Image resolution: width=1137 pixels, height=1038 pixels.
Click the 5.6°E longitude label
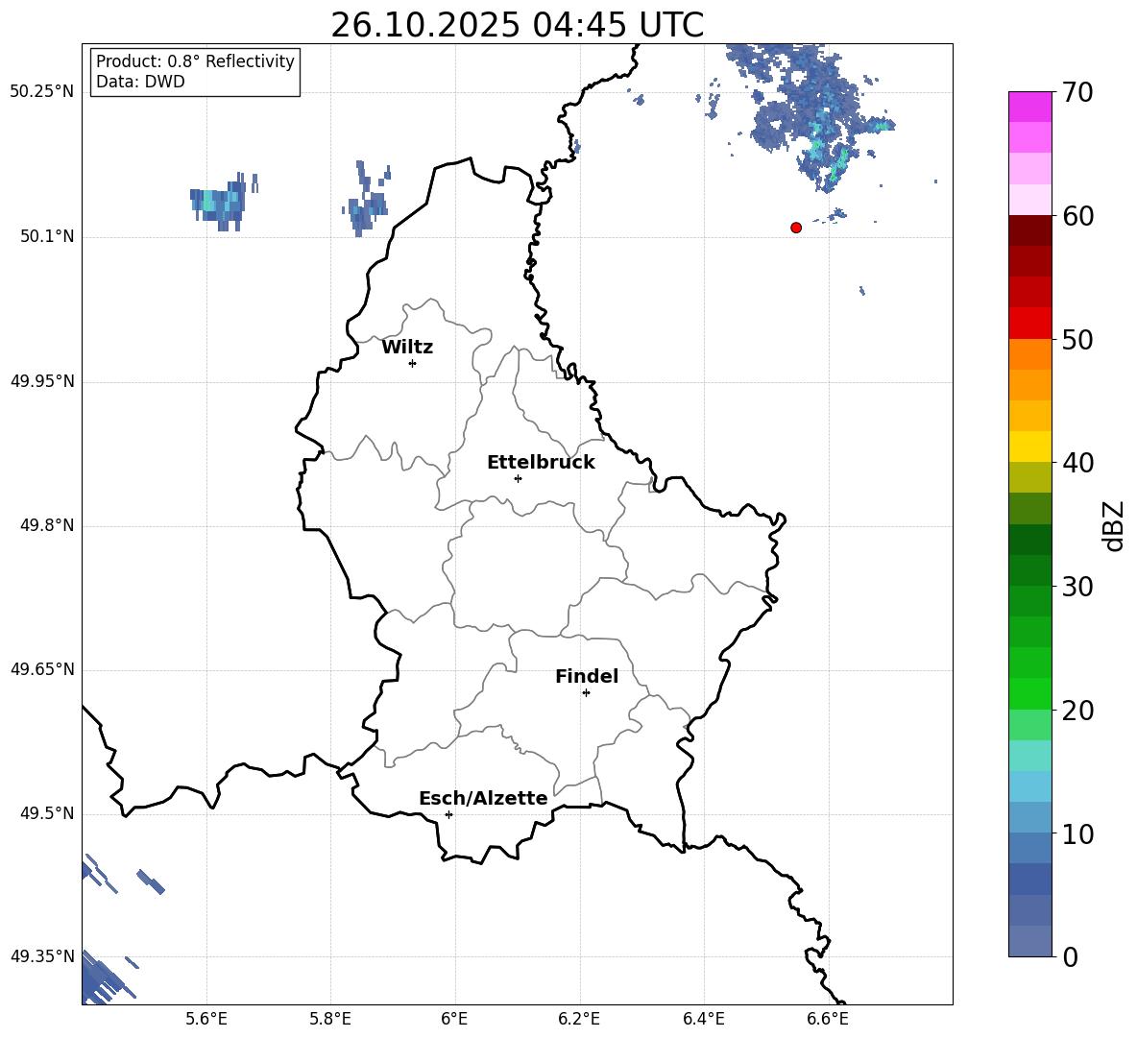(206, 1019)
